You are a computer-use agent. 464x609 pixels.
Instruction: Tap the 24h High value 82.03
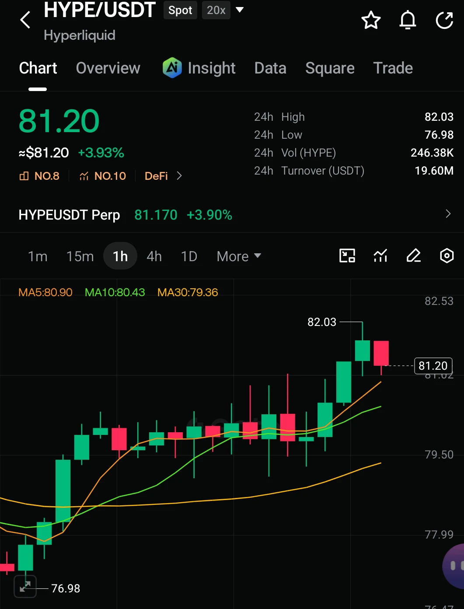tap(439, 117)
